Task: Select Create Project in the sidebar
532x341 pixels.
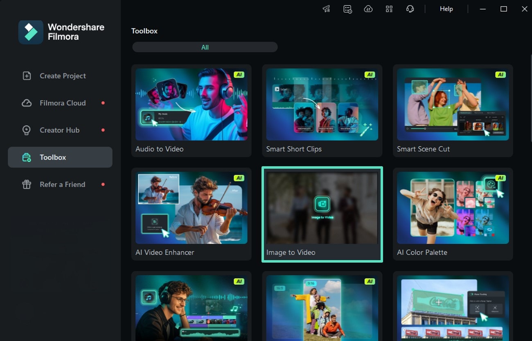Action: click(x=60, y=76)
